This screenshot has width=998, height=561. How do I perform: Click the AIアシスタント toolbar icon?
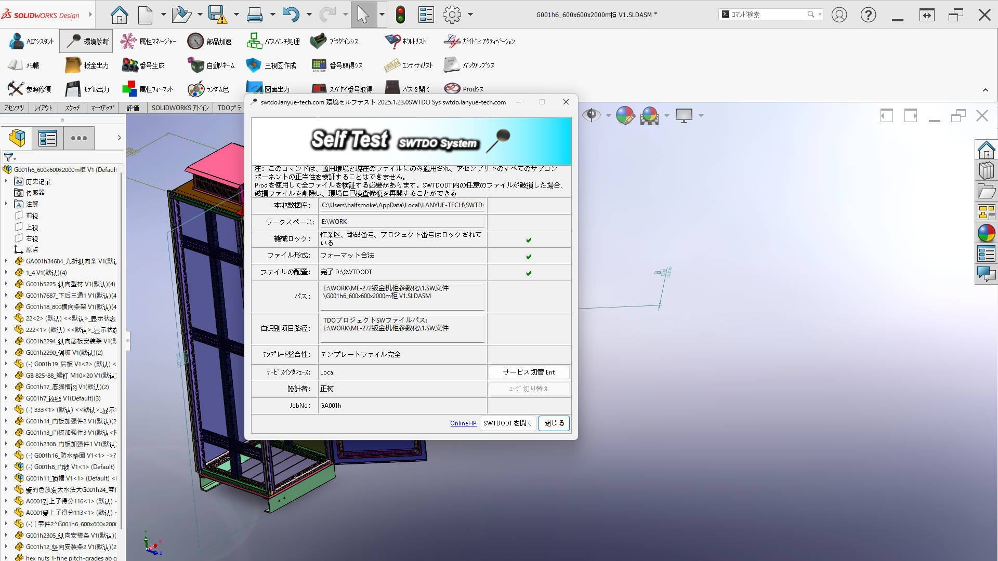coord(17,42)
